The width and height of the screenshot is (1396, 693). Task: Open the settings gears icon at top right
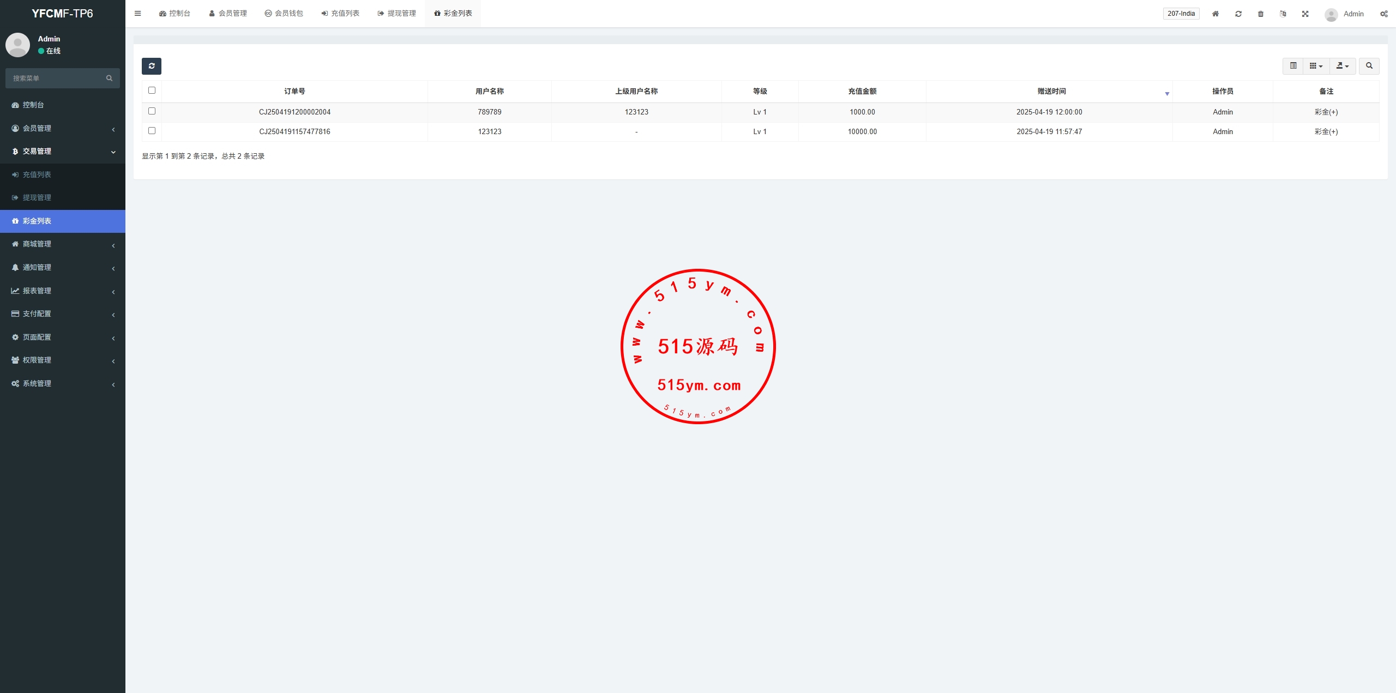[1384, 14]
